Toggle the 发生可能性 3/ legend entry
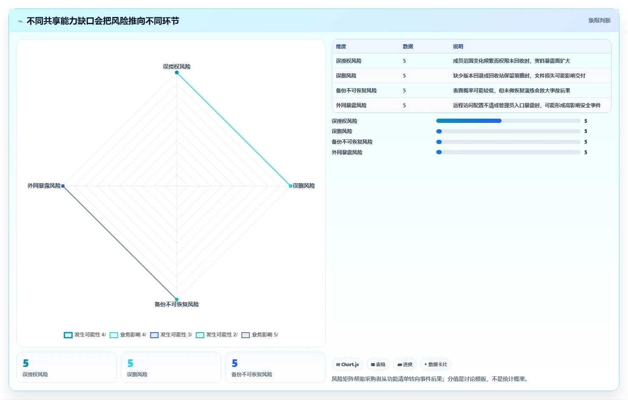628x400 pixels. pyautogui.click(x=171, y=335)
